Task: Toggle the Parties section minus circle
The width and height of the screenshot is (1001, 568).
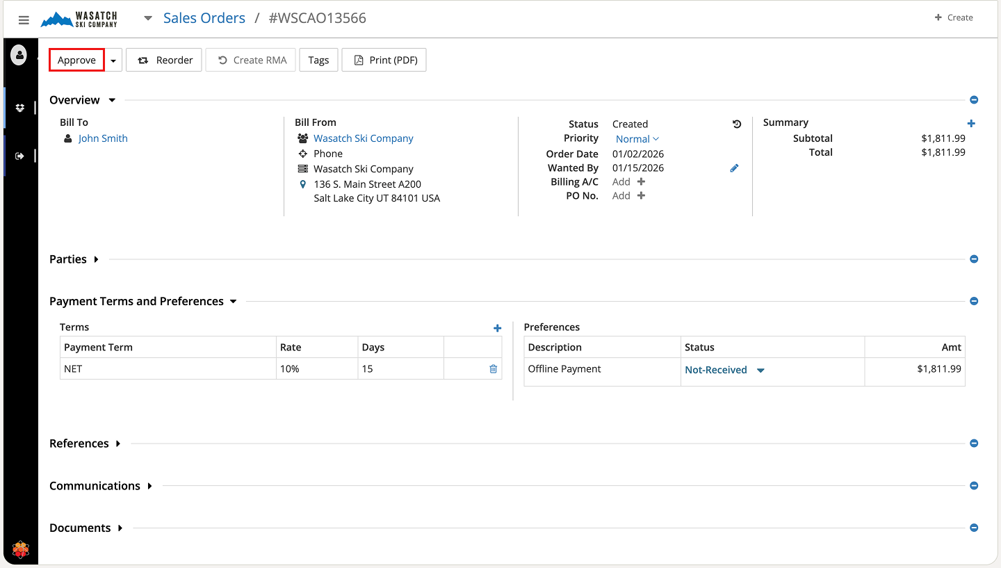Action: pyautogui.click(x=974, y=259)
